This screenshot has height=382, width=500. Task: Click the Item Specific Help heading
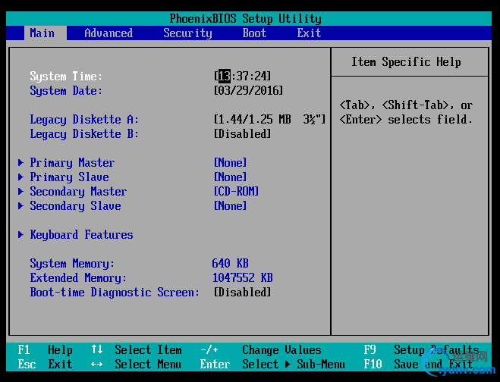pos(406,62)
